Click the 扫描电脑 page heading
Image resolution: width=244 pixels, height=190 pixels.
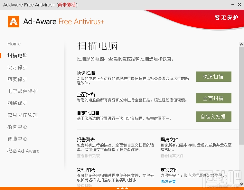tap(98, 46)
